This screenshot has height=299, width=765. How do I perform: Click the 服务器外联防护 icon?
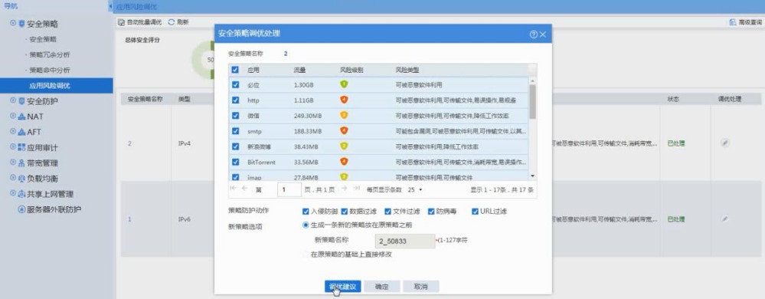tap(21, 209)
